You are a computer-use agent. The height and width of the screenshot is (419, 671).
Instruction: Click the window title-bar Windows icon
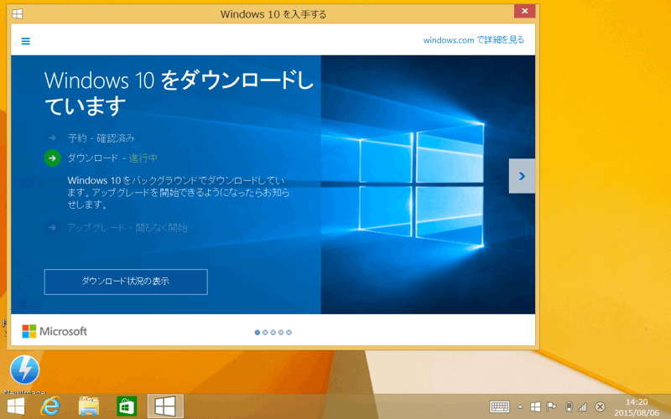point(18,13)
